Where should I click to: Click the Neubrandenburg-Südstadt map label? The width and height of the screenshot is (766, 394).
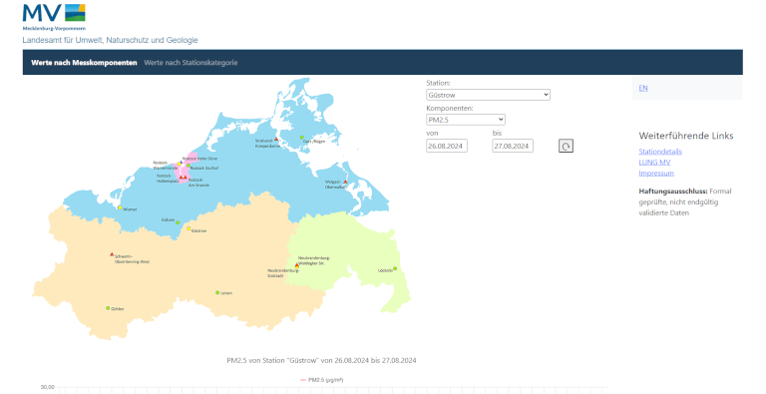(283, 273)
